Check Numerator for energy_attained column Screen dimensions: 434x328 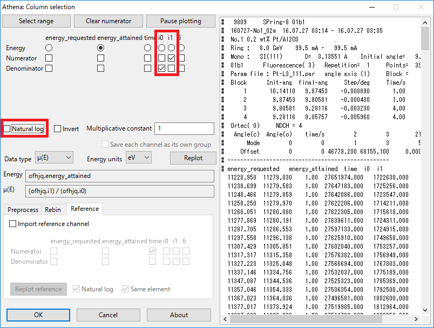[x=101, y=58]
